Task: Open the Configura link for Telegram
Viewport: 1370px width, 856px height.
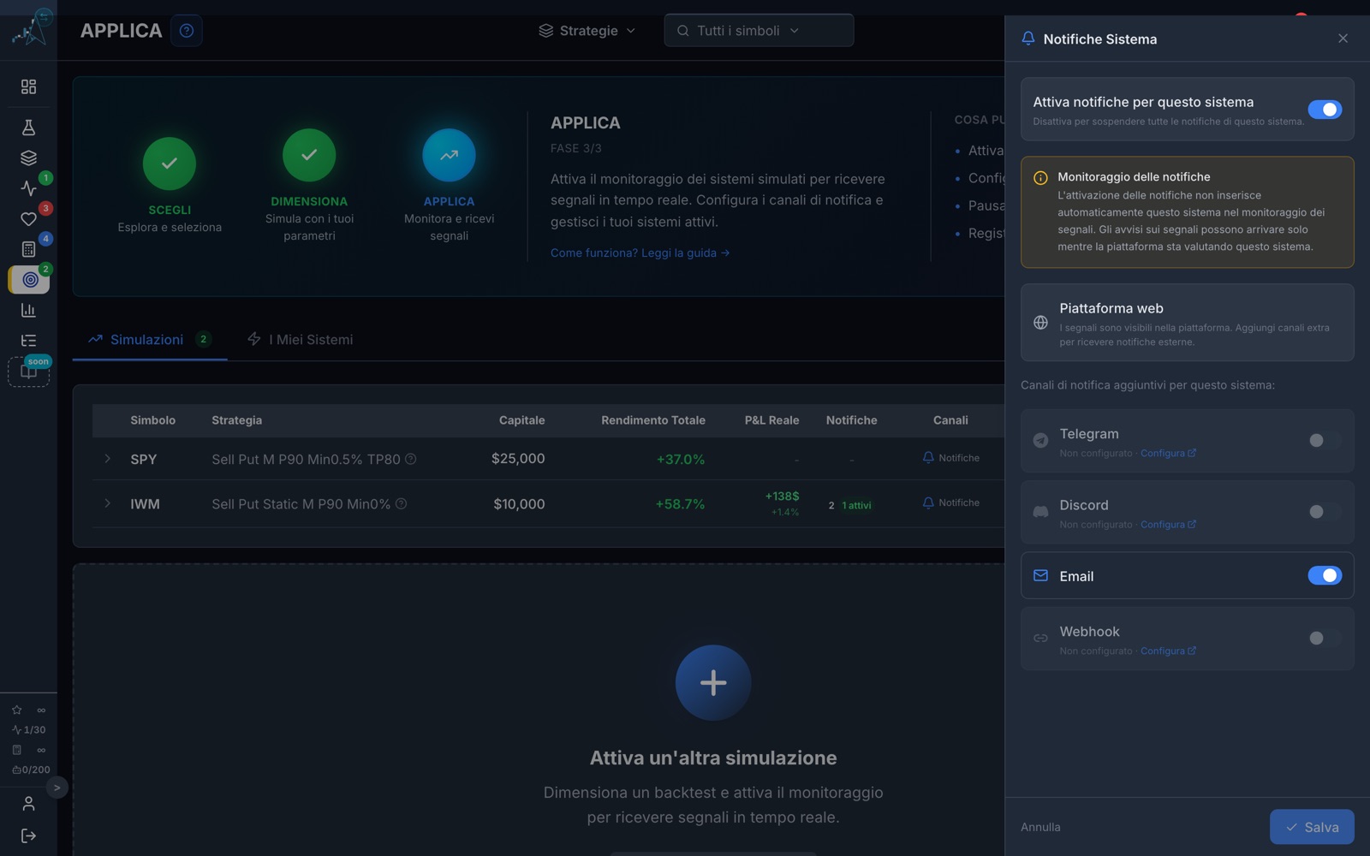Action: tap(1168, 453)
